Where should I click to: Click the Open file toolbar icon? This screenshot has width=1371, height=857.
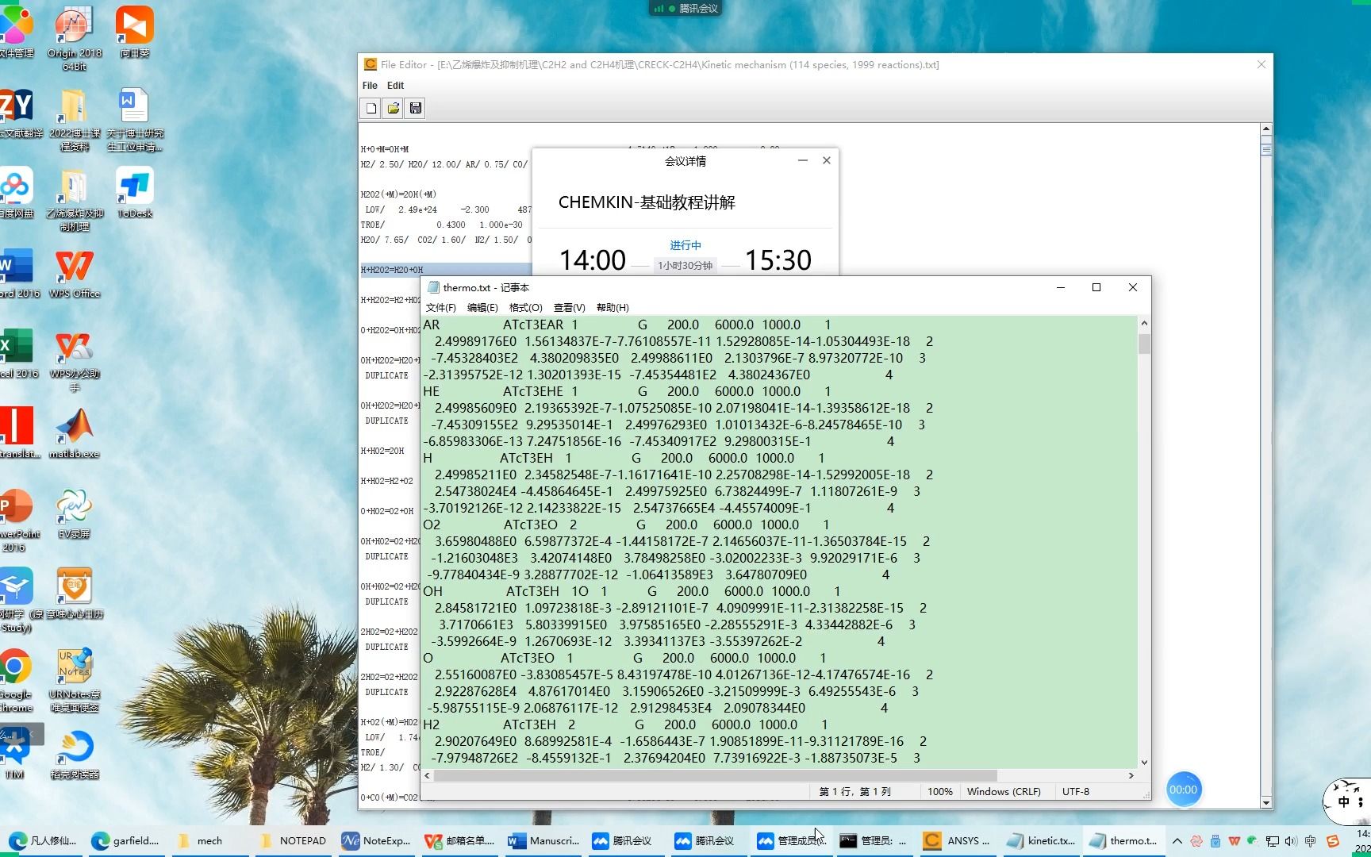click(x=392, y=108)
